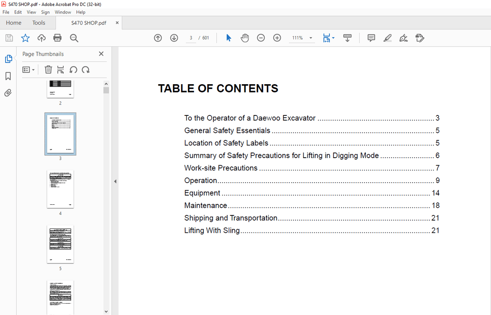This screenshot has width=491, height=315.
Task: Activate the Add Comment tool
Action: tap(371, 38)
